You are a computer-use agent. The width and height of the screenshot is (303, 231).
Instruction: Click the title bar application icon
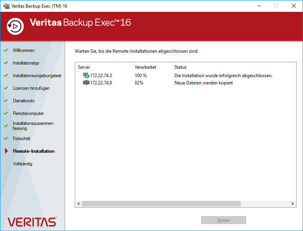coord(6,6)
